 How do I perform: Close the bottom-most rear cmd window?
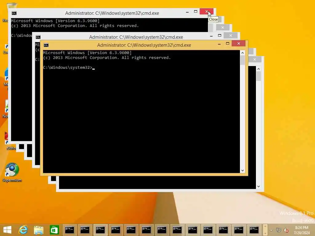tap(254, 59)
